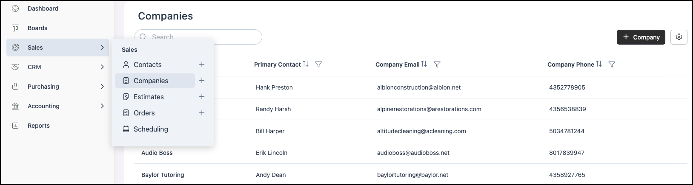Add new estimate via plus icon
This screenshot has height=185, width=693.
pyautogui.click(x=202, y=97)
